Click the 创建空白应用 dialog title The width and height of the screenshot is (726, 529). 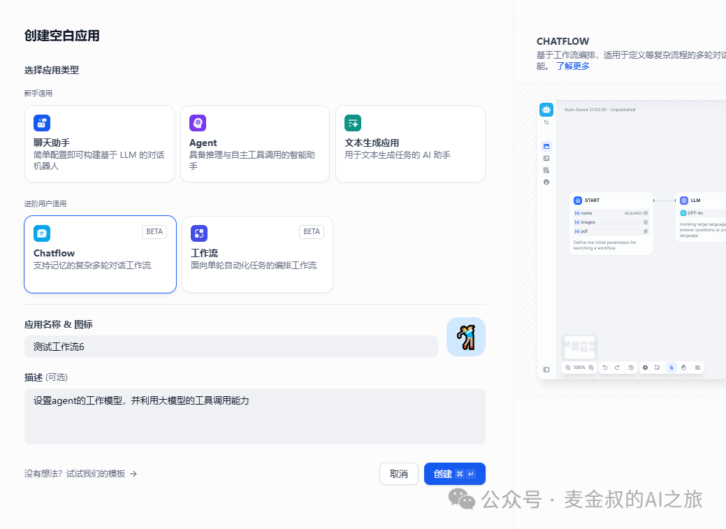pos(62,36)
